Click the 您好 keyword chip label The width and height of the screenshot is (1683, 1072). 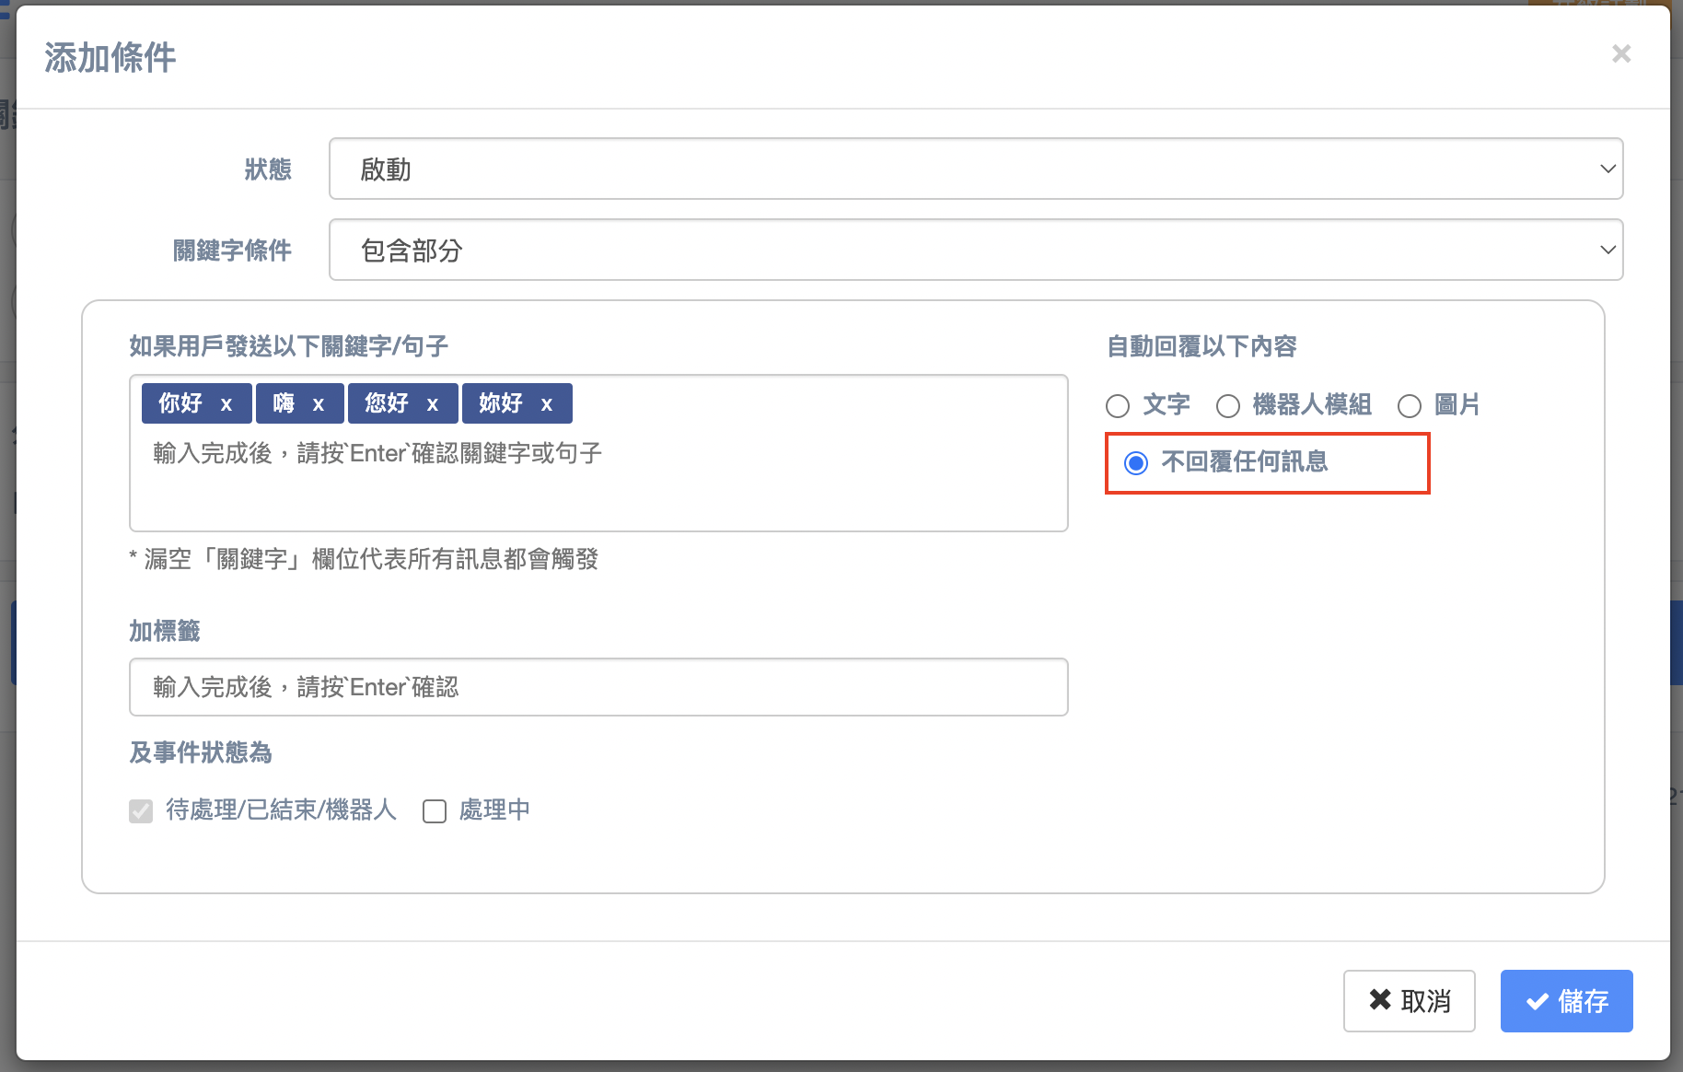pos(387,403)
